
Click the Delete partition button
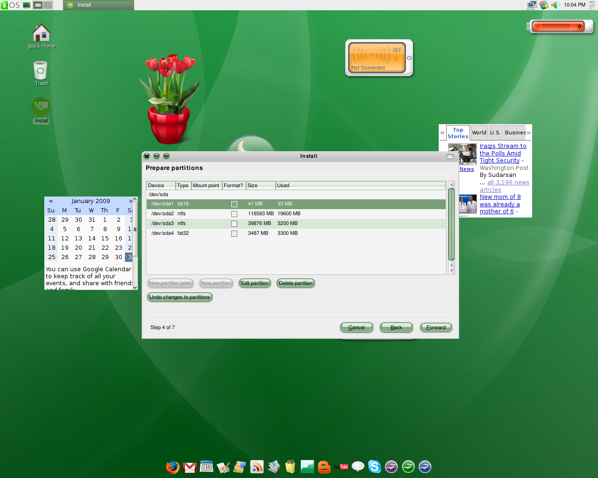coord(296,283)
